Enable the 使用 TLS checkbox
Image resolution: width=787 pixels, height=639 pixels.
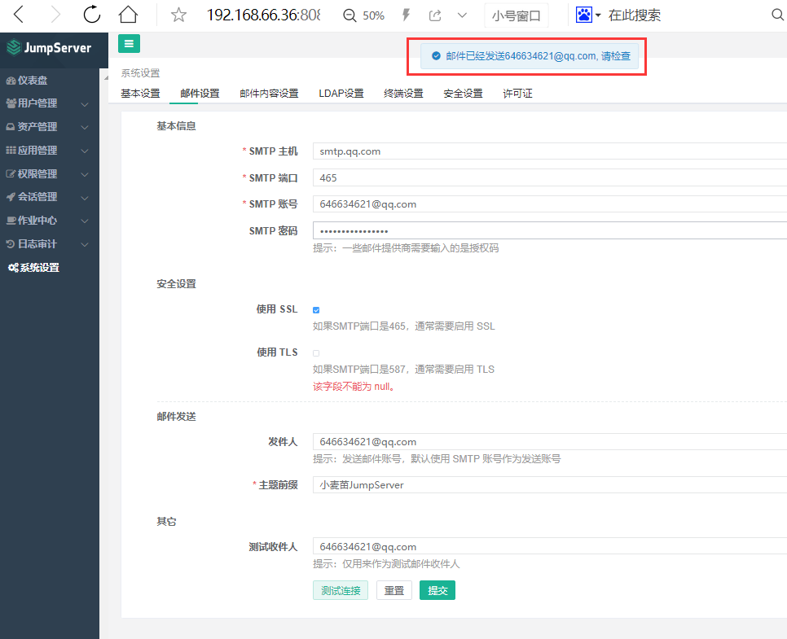click(316, 353)
